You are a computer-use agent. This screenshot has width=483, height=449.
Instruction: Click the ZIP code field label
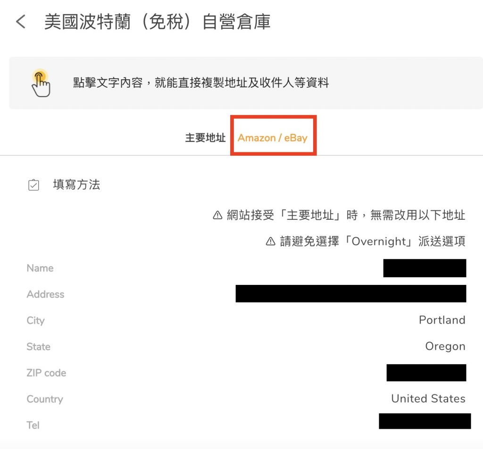46,373
